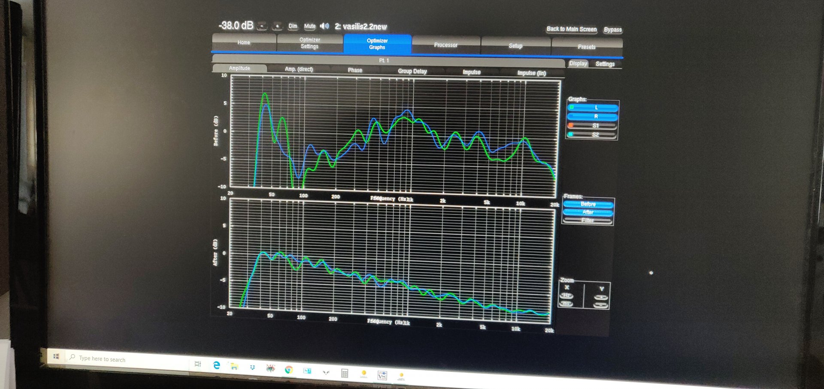The image size is (824, 389).
Task: Toggle the Mute button
Action: [x=309, y=26]
